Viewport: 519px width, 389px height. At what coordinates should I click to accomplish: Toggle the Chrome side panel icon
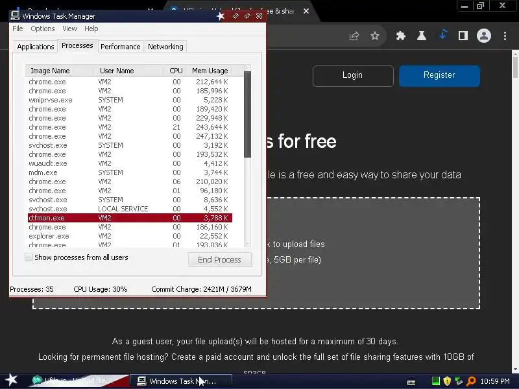coord(463,36)
